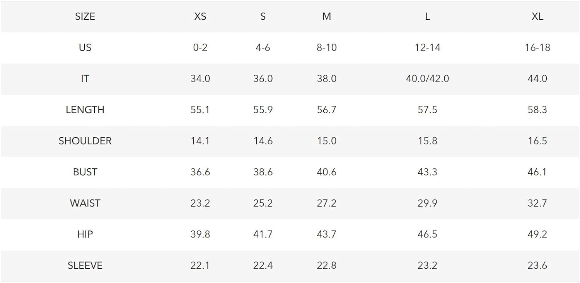Viewport: 580px width, 283px height.
Task: Select the shoulder value 15.8
Action: point(427,141)
